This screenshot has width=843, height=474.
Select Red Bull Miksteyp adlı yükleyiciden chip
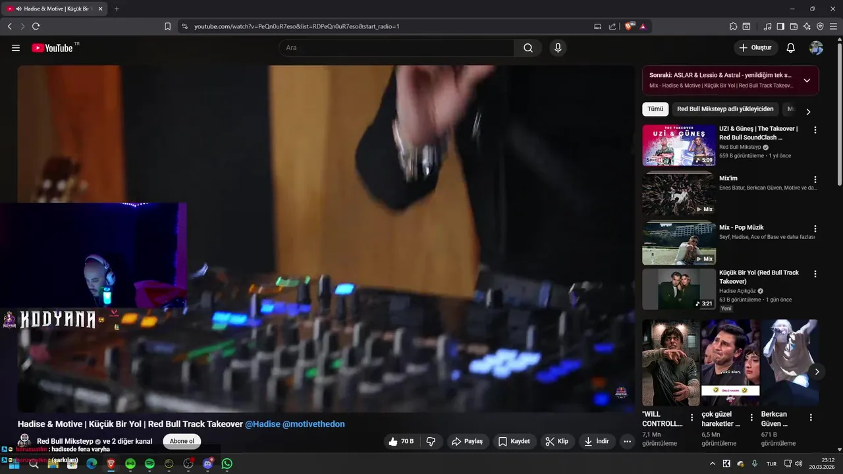(x=725, y=109)
